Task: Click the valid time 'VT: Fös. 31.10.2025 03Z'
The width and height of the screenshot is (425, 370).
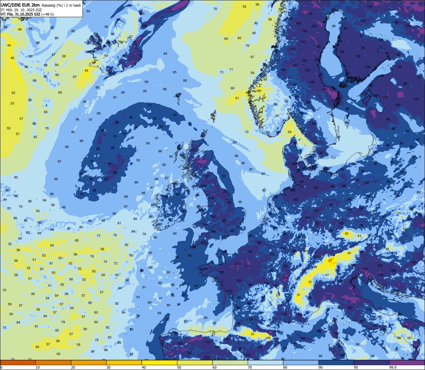Action: 21,14
